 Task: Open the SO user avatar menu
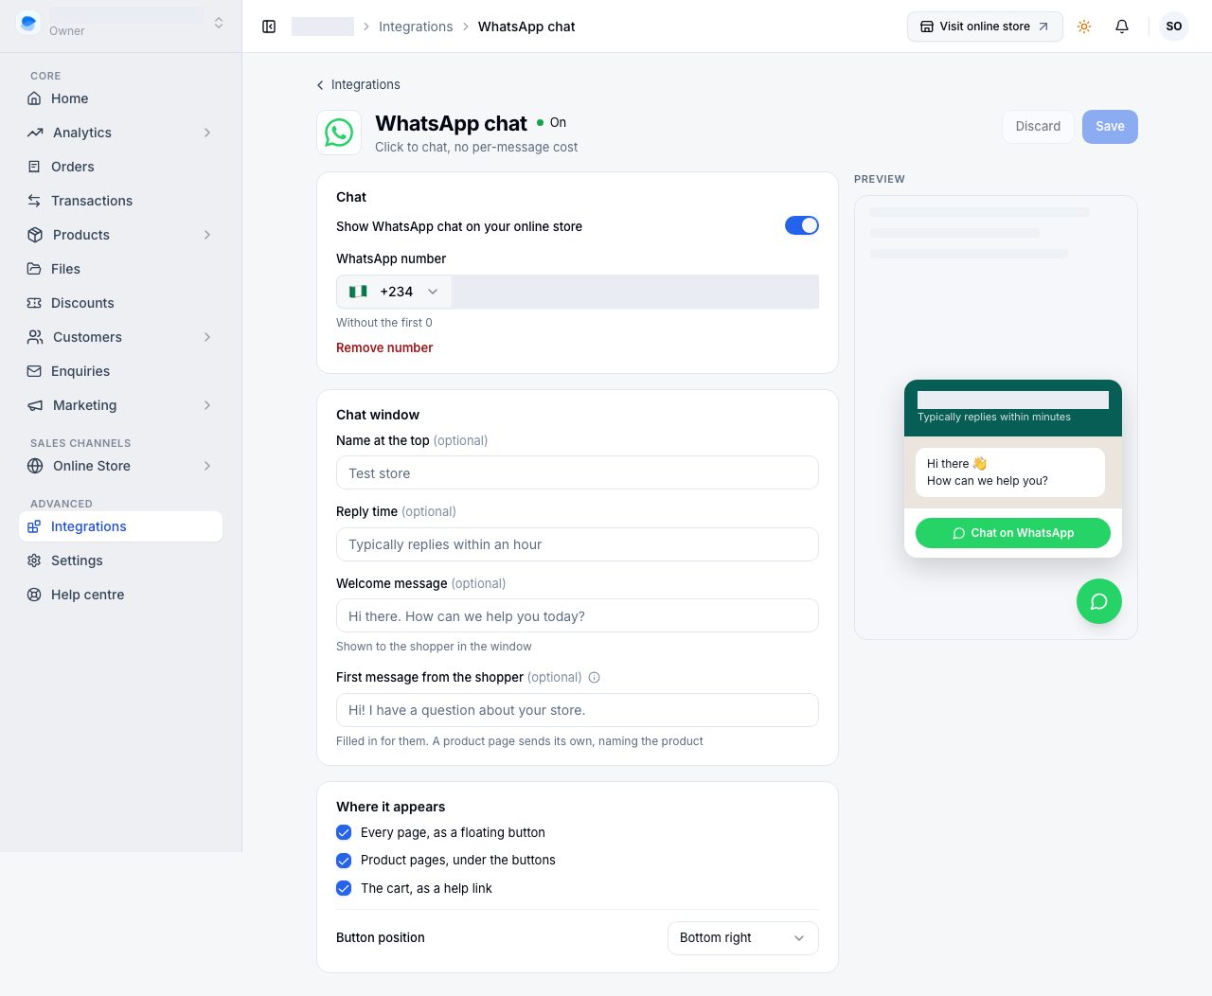click(x=1174, y=27)
